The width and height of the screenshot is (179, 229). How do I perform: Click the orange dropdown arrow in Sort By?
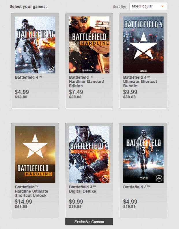click(163, 6)
